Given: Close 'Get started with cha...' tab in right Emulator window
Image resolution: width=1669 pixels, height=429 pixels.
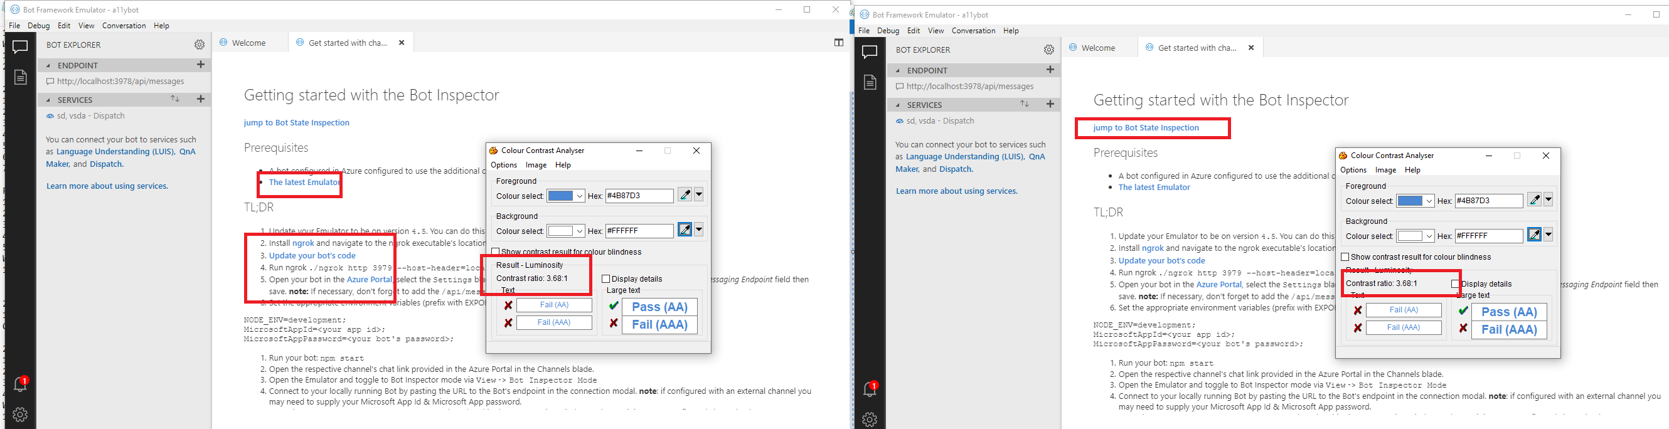Looking at the screenshot, I should (1251, 48).
